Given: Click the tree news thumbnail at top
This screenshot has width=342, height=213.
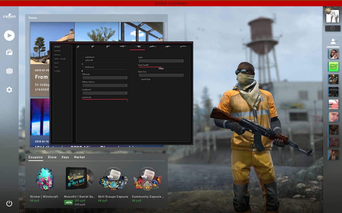Looking at the screenshot, I should coord(96,32).
